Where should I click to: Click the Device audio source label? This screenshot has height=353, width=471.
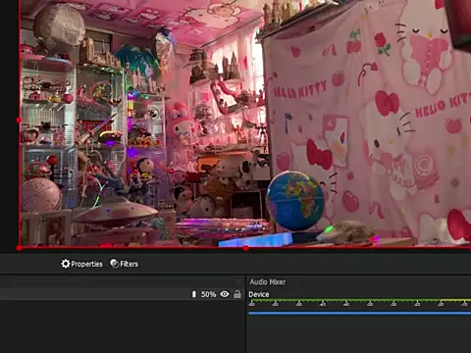coord(259,294)
